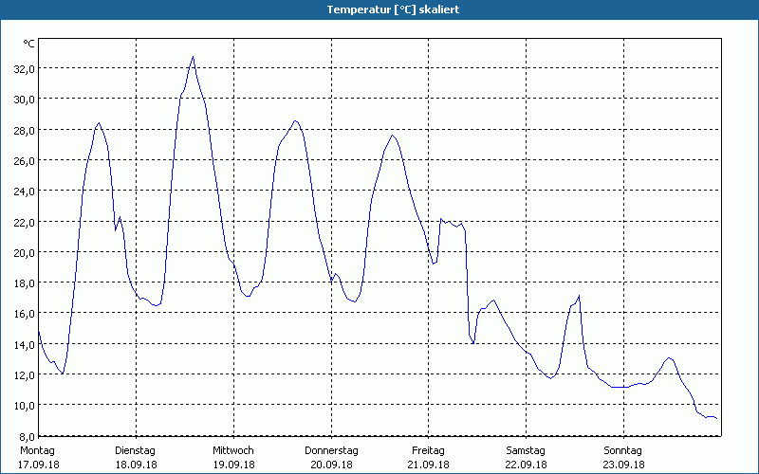The width and height of the screenshot is (759, 474).
Task: Click the curve's Saturday peak near 17°C
Action: (x=578, y=297)
